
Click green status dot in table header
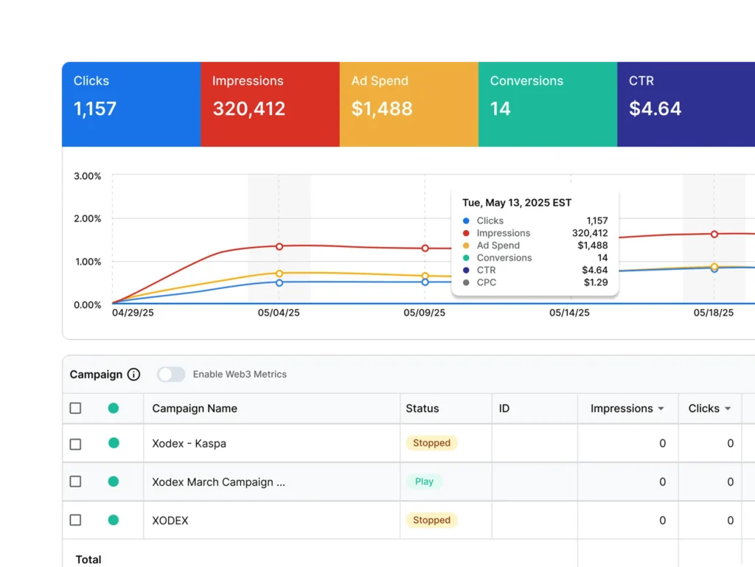click(114, 408)
